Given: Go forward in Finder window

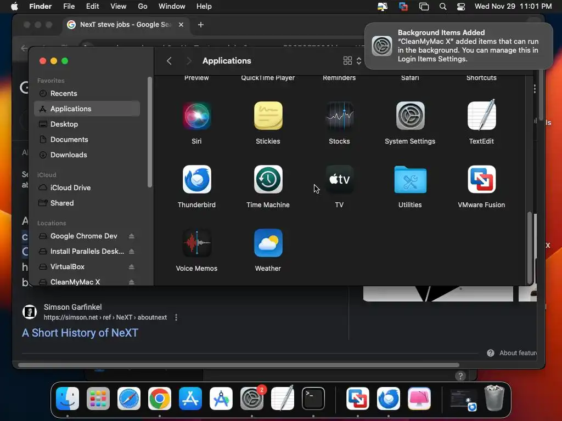Looking at the screenshot, I should click(x=189, y=61).
